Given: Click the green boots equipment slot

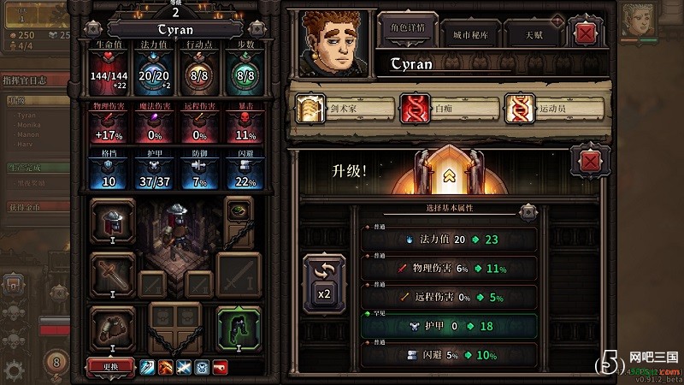Looking at the screenshot, I should (239, 329).
